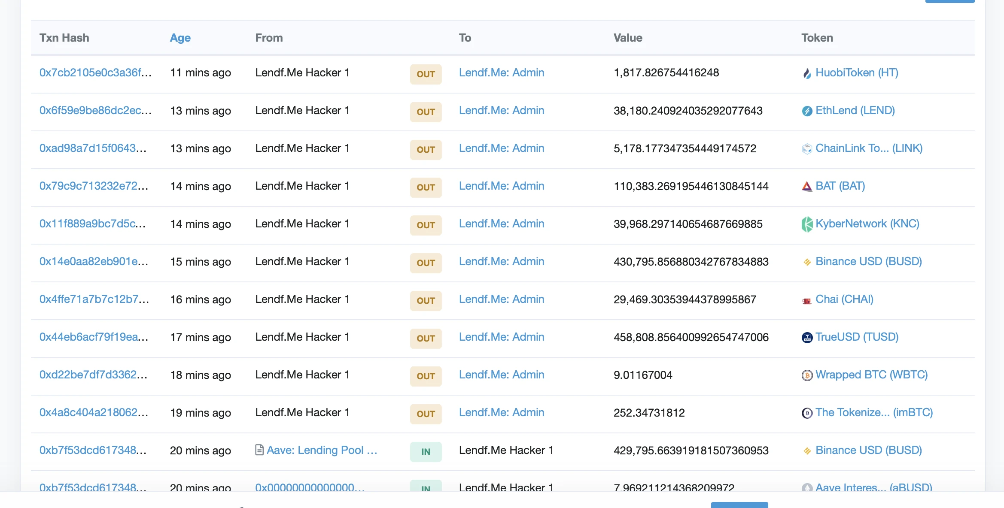Open transaction hash 0x7cb2105e0c3a36f
The width and height of the screenshot is (1004, 508).
(x=95, y=73)
